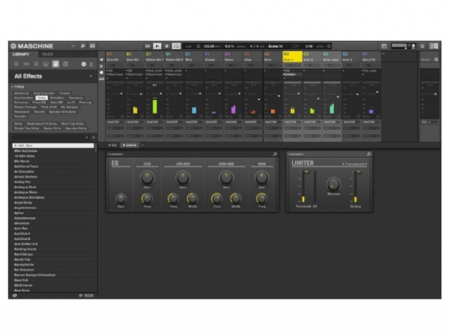Viewport: 449px width, 336px height.
Task: Select the B2 Ever 1 channel header
Action: (x=292, y=57)
